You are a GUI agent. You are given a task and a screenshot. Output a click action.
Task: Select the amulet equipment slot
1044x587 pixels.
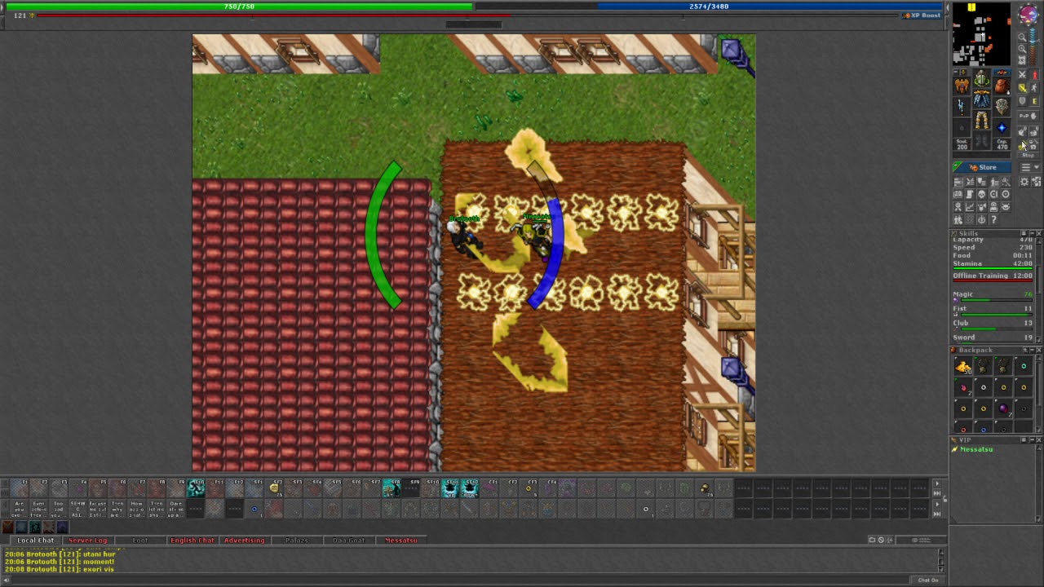tap(962, 85)
